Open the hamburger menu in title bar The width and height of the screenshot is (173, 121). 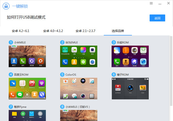click(151, 3)
